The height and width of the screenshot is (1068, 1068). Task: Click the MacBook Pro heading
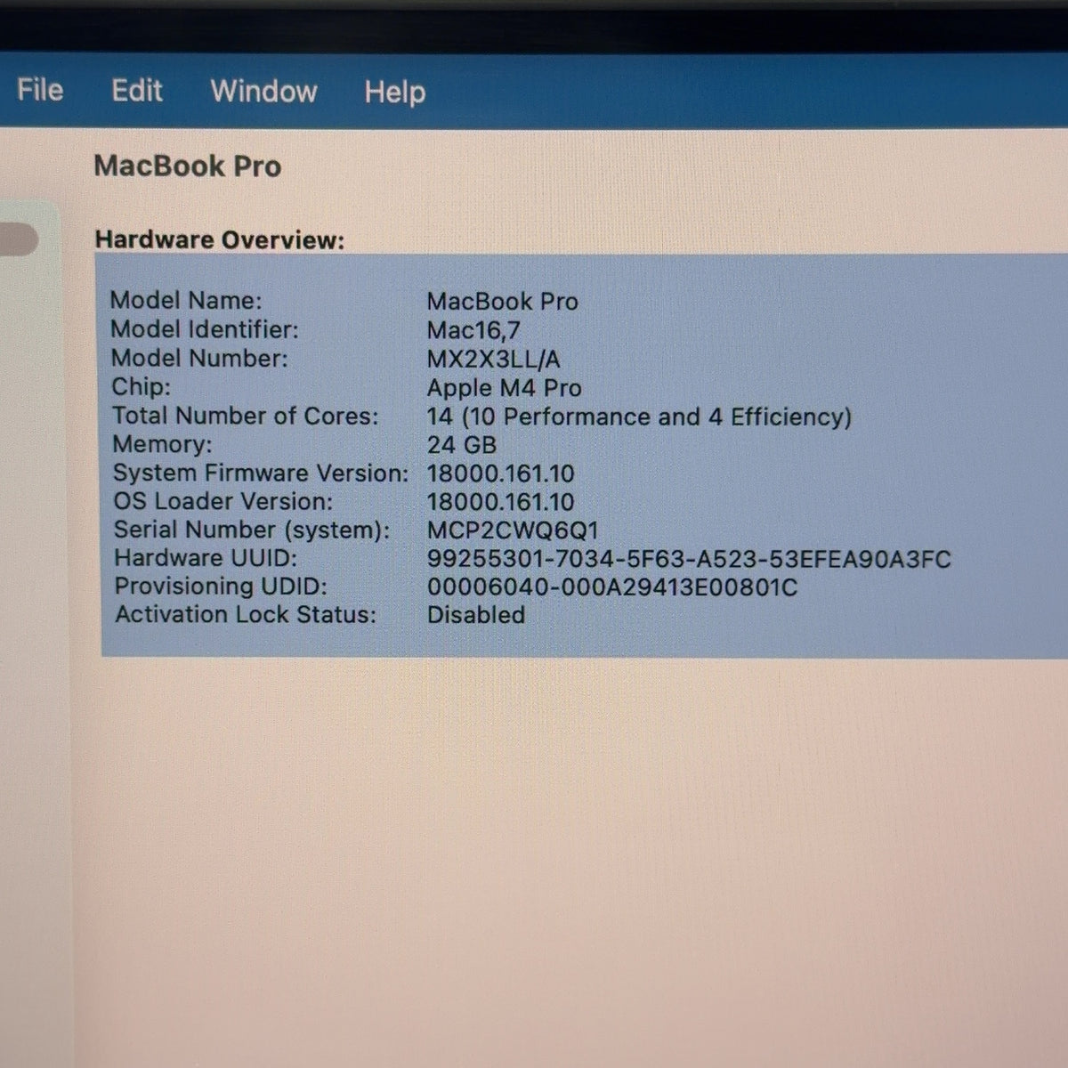click(x=187, y=166)
